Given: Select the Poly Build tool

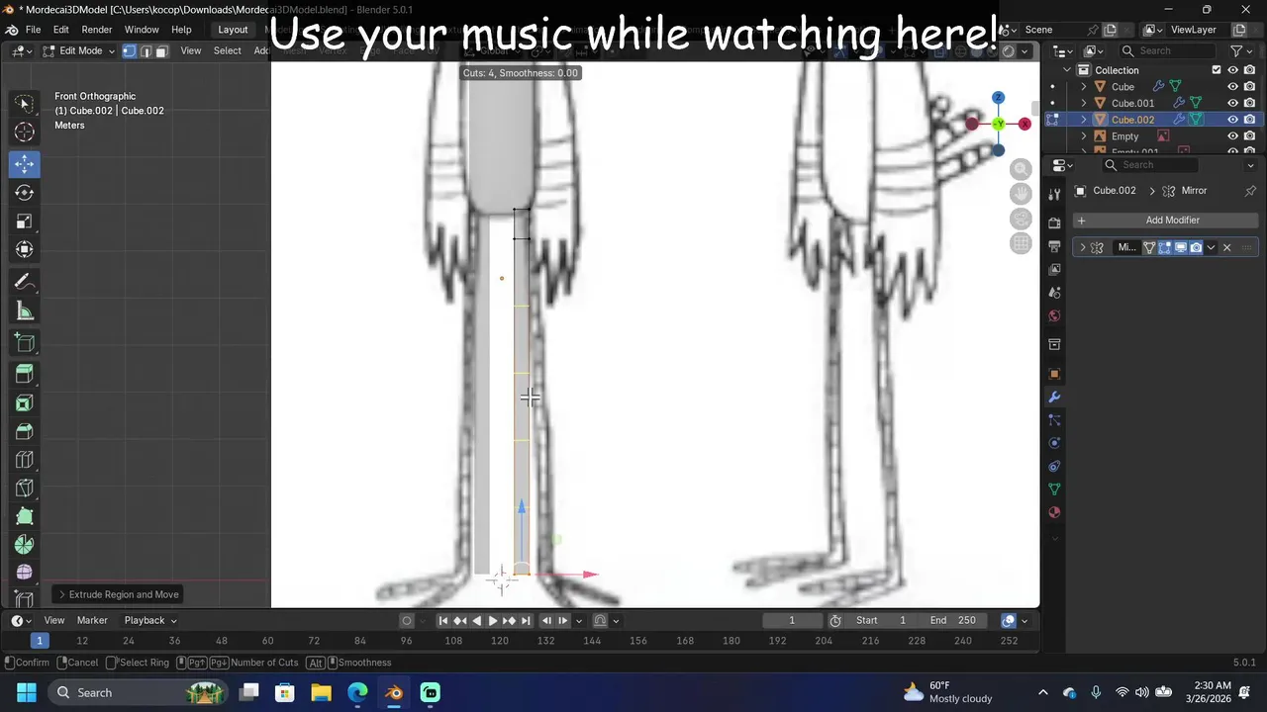Looking at the screenshot, I should (25, 516).
